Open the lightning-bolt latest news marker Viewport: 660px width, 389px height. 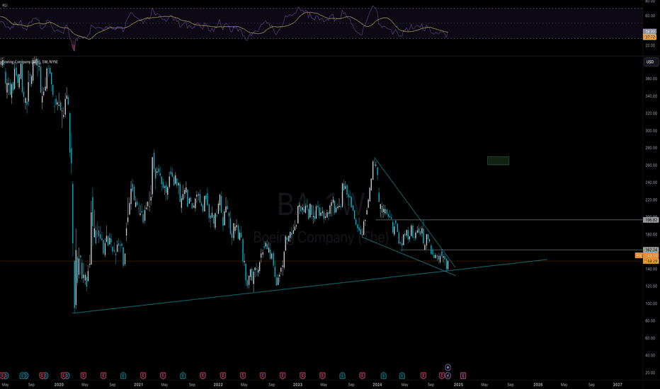point(448,376)
